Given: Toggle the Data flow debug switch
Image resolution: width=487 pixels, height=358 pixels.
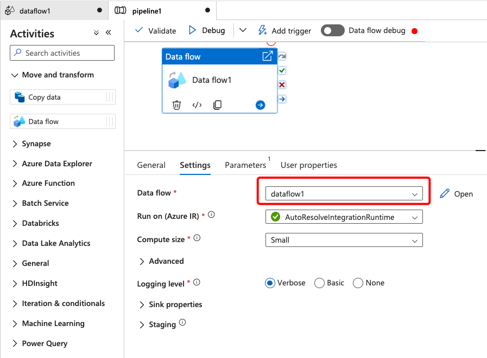Looking at the screenshot, I should coord(332,31).
